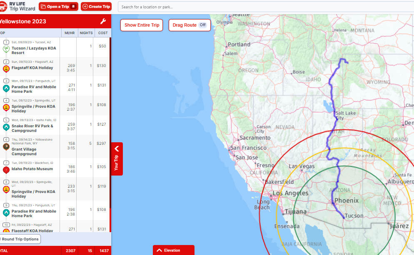Click the NIGHTS column header
The image size is (414, 255).
[x=86, y=33]
